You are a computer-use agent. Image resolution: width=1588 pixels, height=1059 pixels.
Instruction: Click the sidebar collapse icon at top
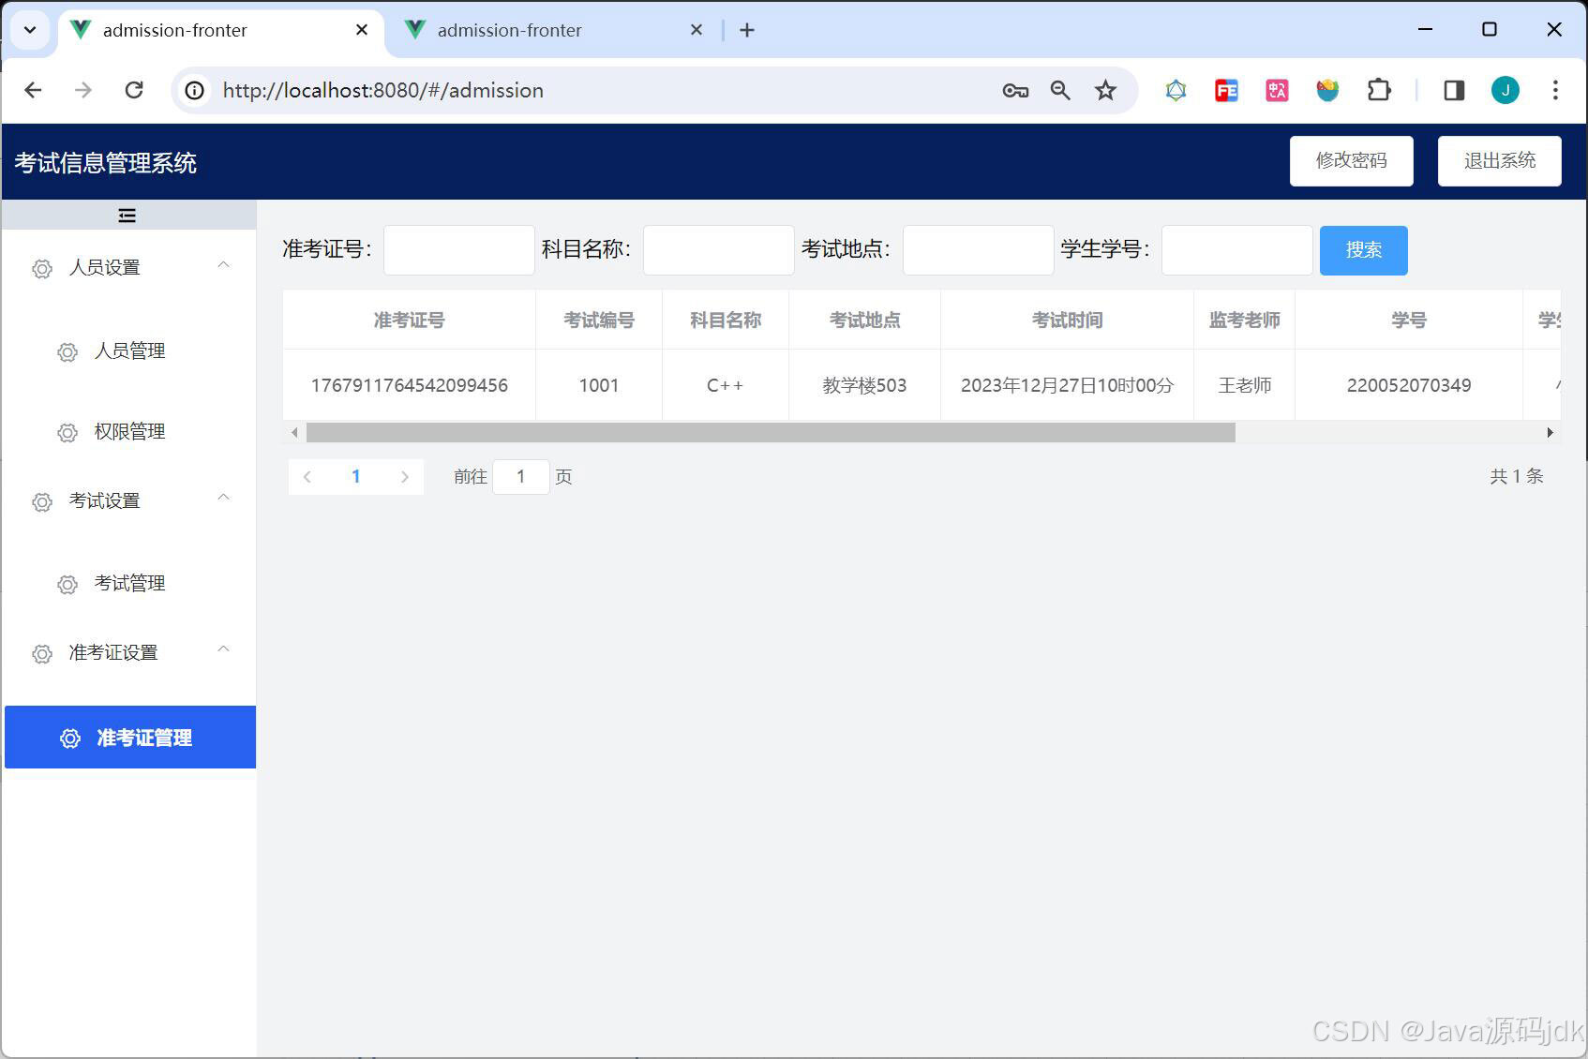(127, 215)
